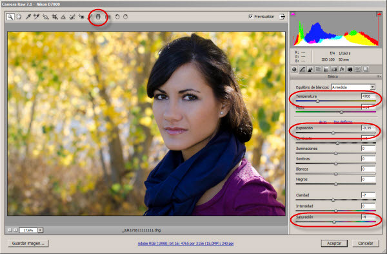Toggle the Previsualizar checkbox
Screen dimensions: 387x254
pyautogui.click(x=250, y=17)
